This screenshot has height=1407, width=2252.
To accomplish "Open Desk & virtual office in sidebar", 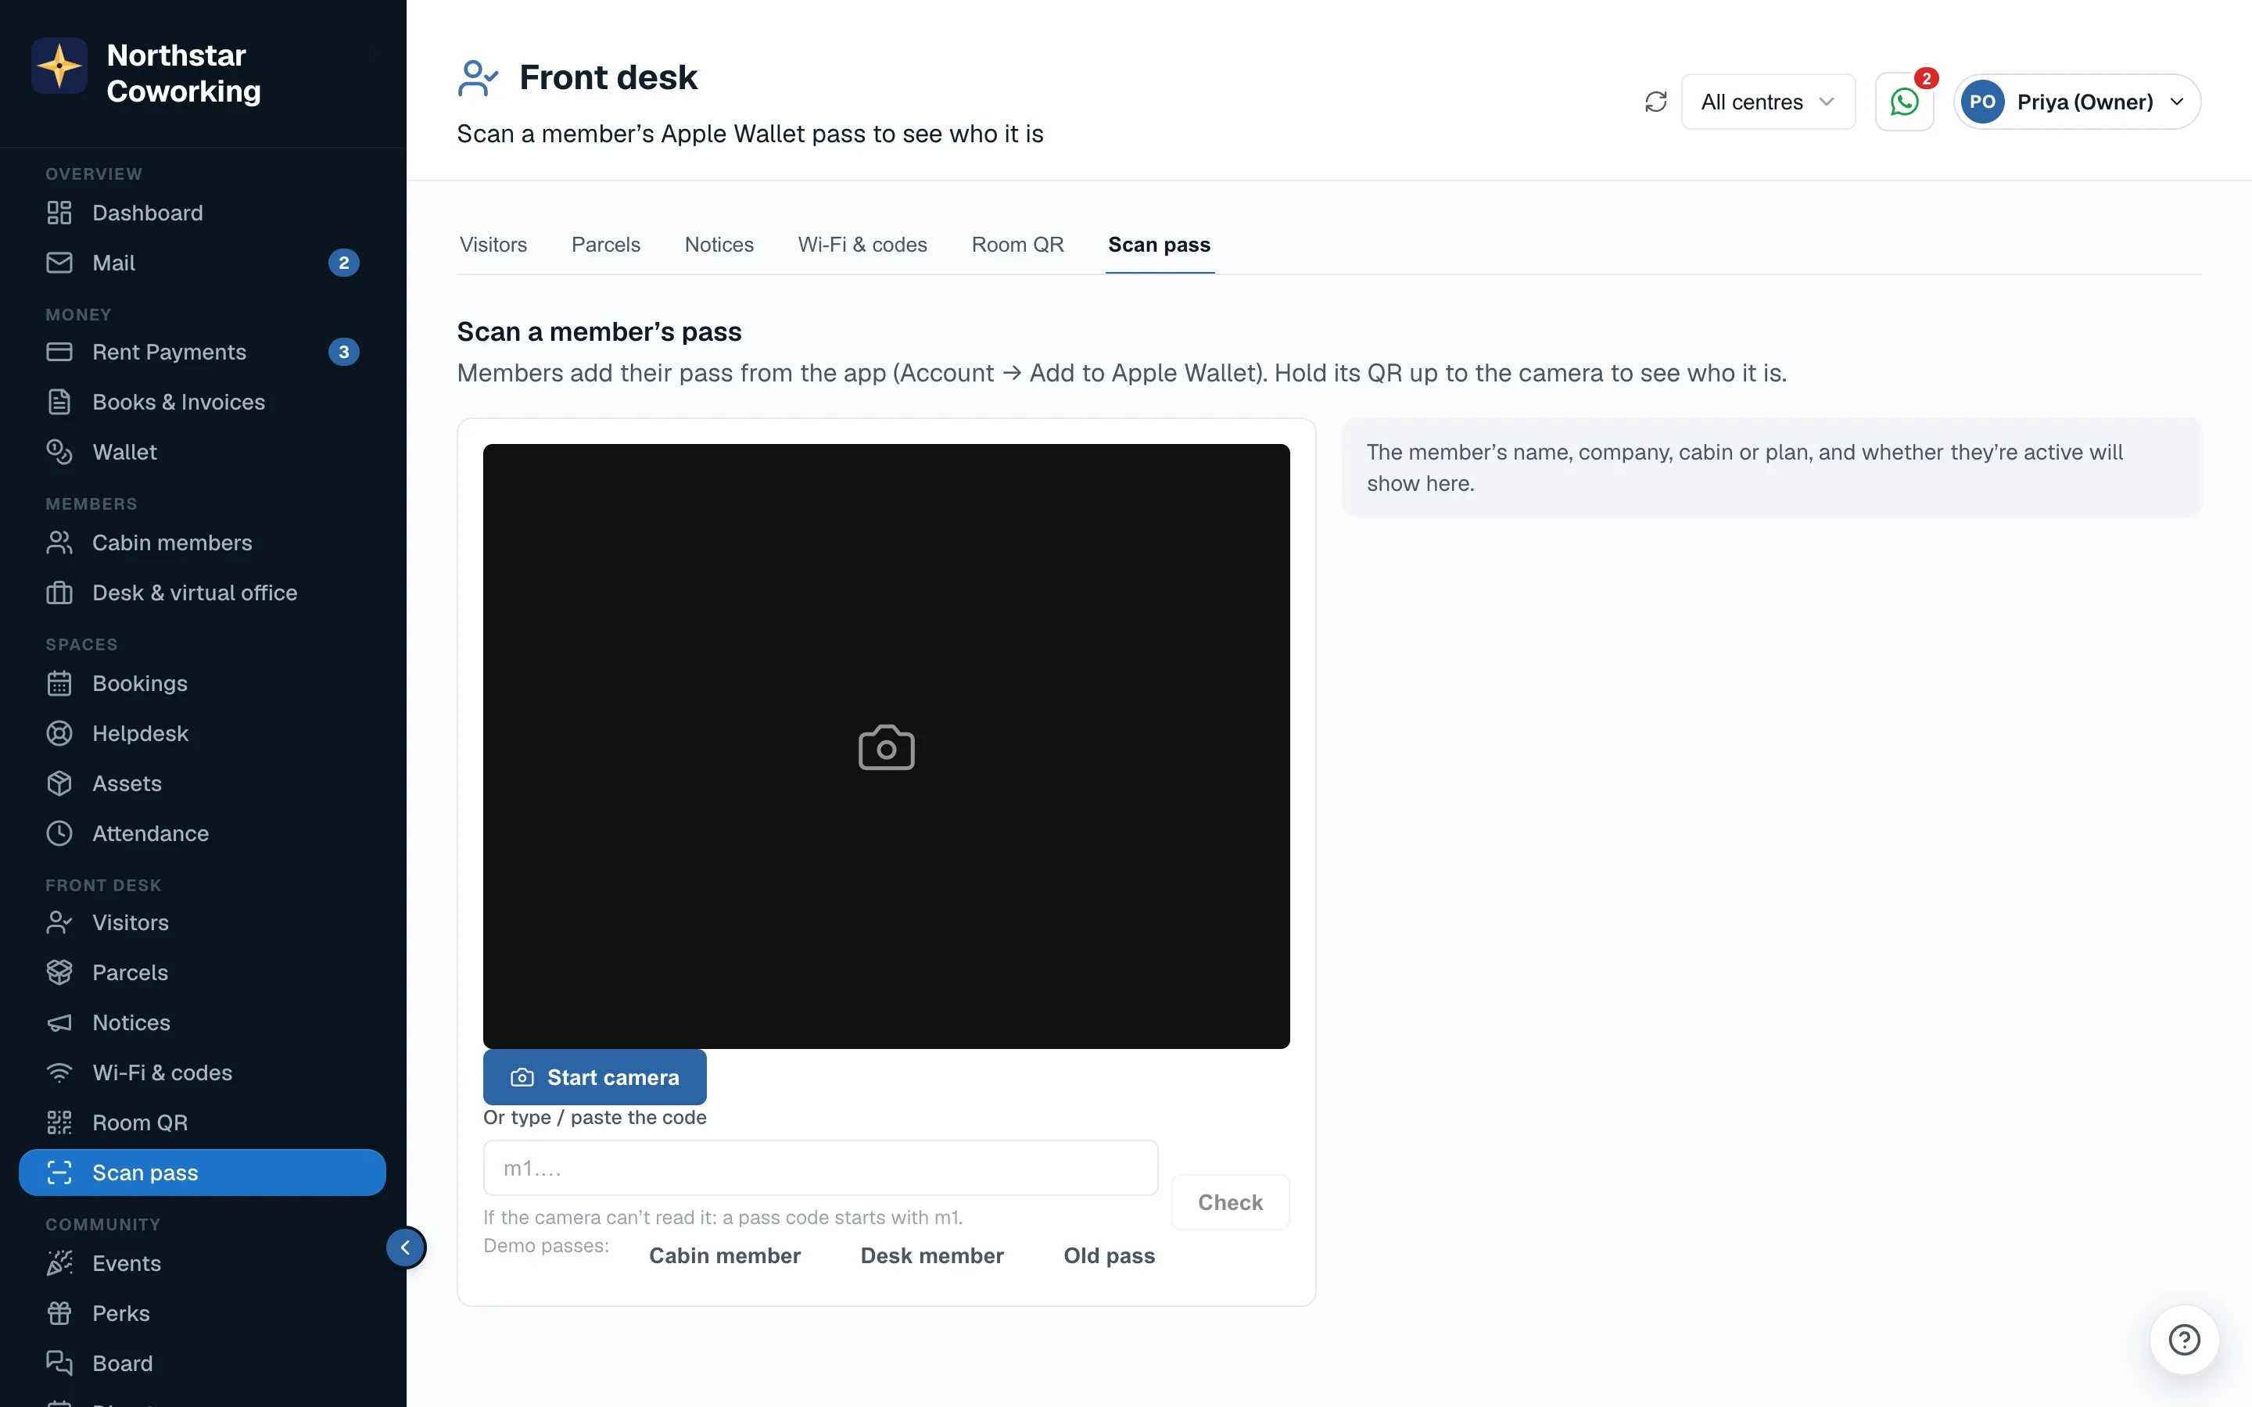I will click(202, 593).
